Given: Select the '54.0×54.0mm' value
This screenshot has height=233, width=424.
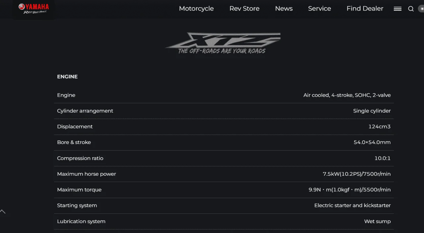Looking at the screenshot, I should (372, 142).
